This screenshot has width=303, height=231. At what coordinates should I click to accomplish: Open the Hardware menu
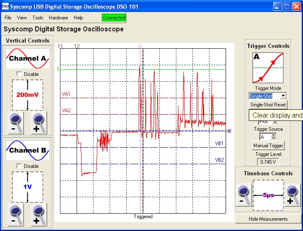click(x=58, y=18)
